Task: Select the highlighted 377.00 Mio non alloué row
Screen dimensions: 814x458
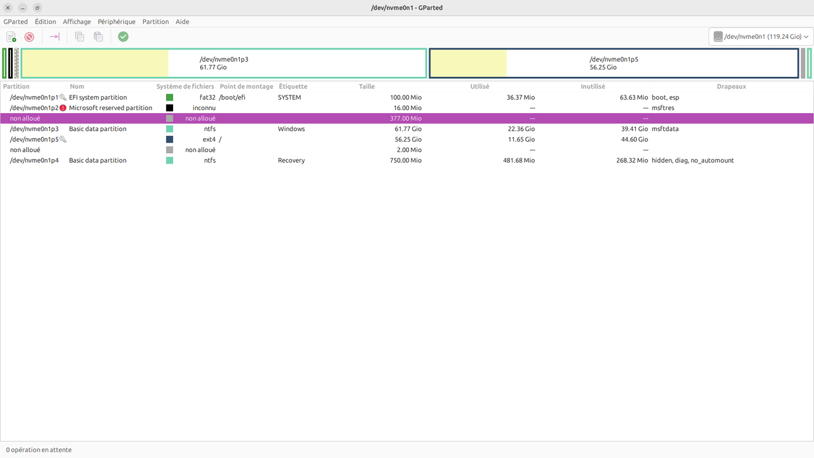Action: 407,118
